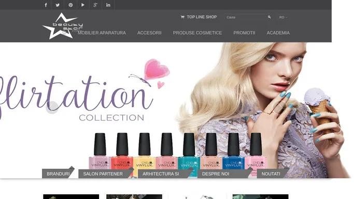The width and height of the screenshot is (354, 199).
Task: Open the TOP LINE SHOP link
Action: click(x=199, y=17)
